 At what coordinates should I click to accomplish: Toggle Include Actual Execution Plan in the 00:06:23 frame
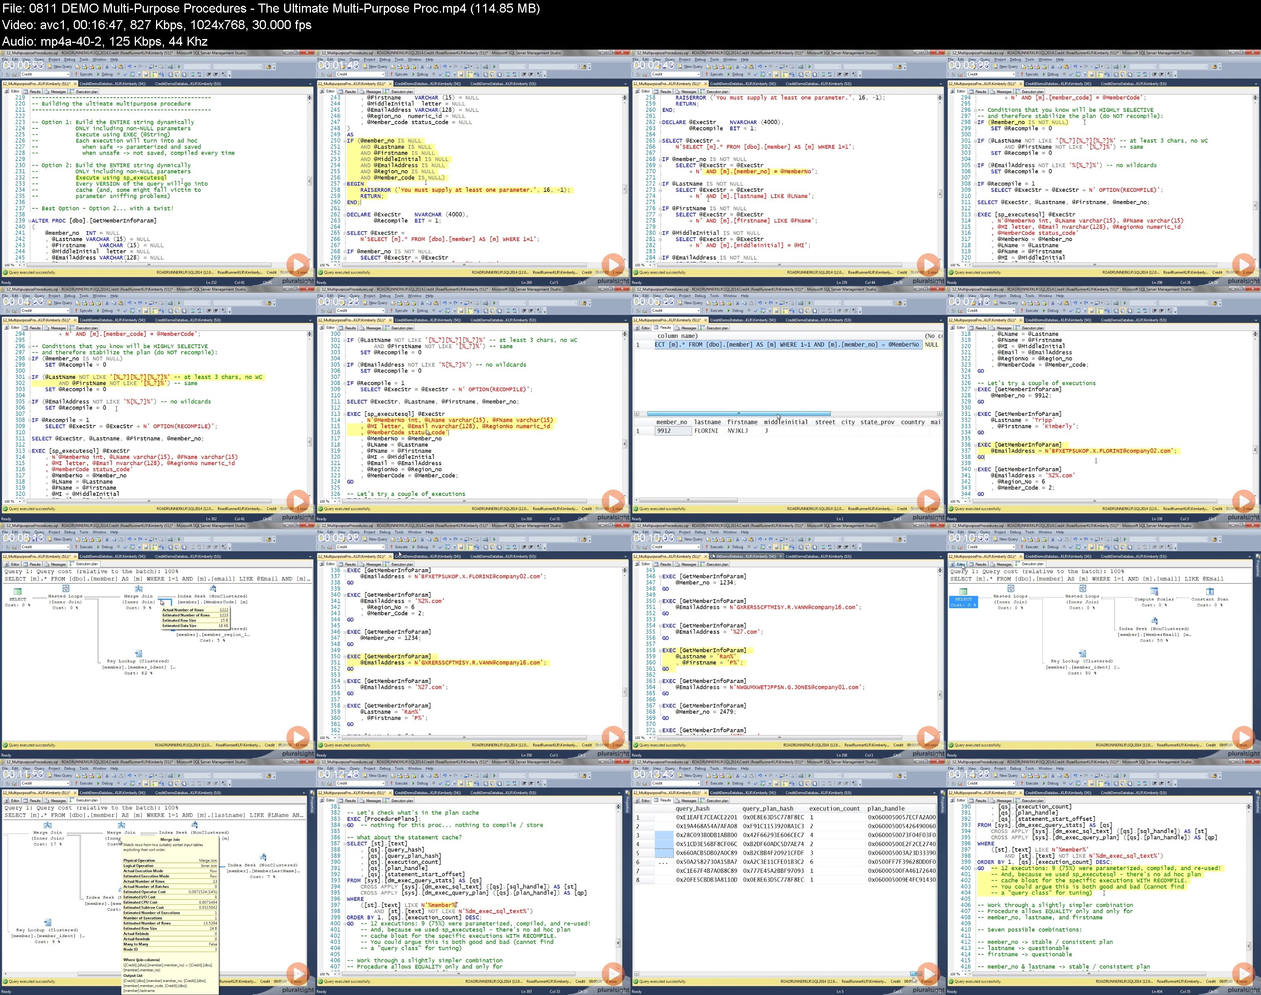click(784, 310)
